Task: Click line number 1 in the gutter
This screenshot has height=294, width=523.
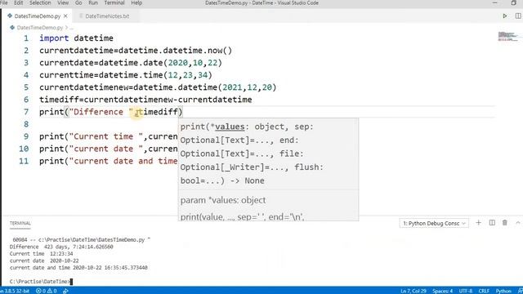Action: pos(26,38)
